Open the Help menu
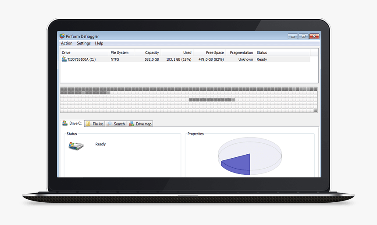 [99, 43]
